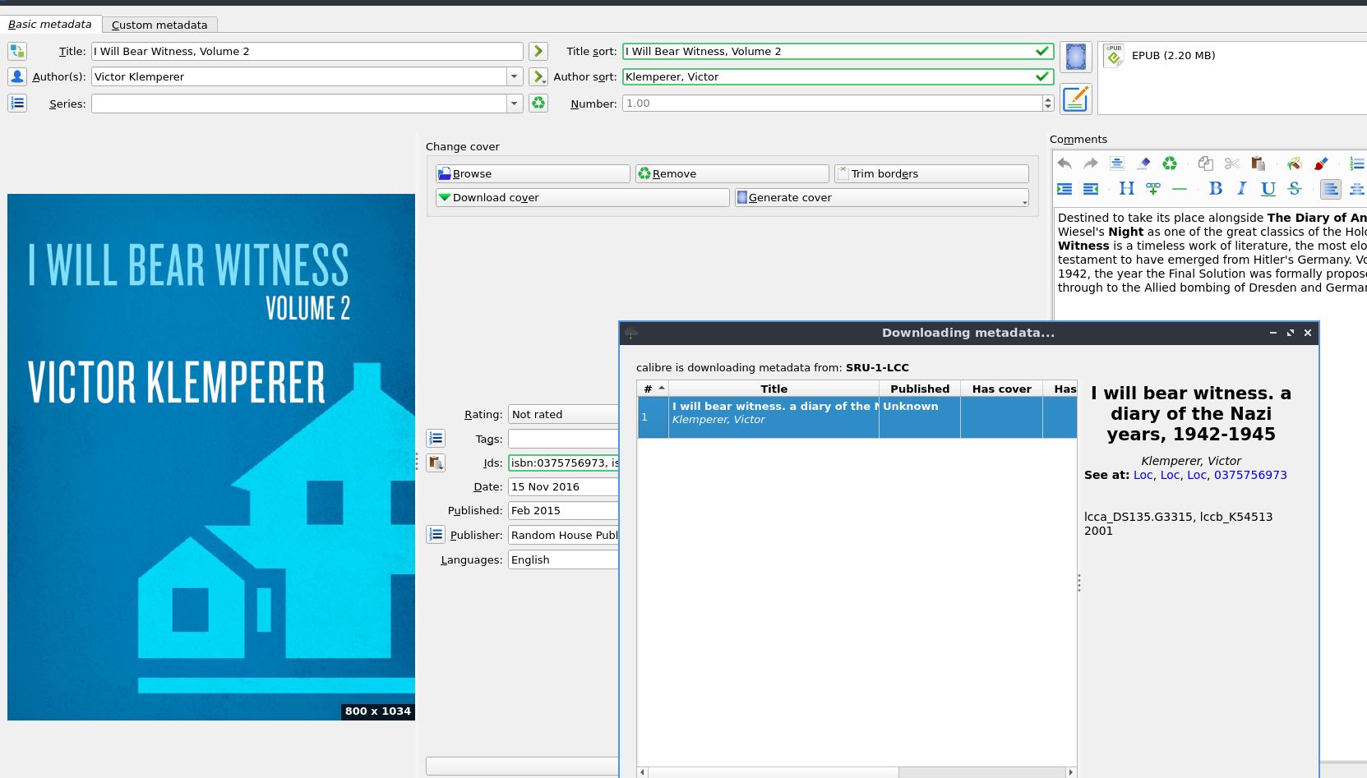
Task: Toggle underline formatting in Comments
Action: click(x=1268, y=189)
